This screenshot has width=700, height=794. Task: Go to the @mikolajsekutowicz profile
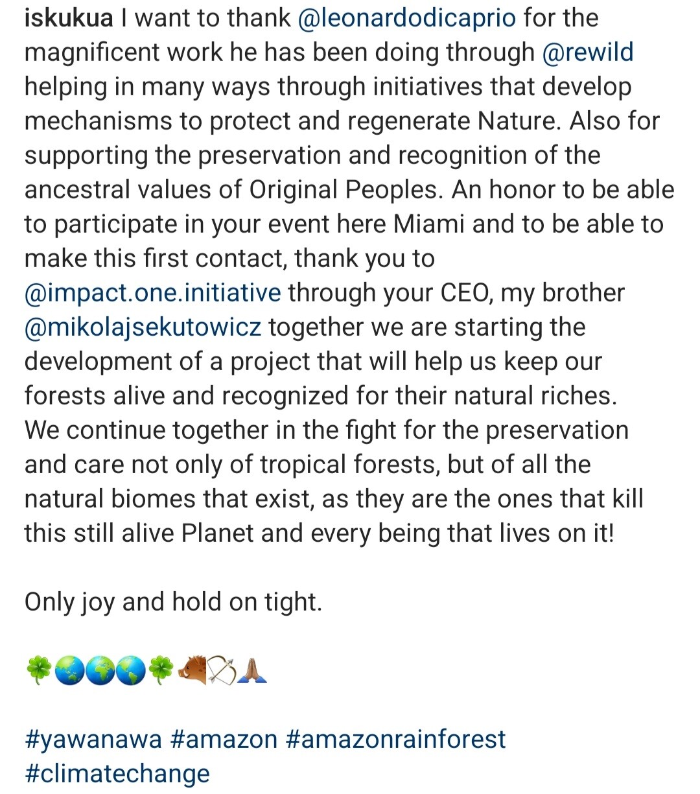click(x=143, y=327)
